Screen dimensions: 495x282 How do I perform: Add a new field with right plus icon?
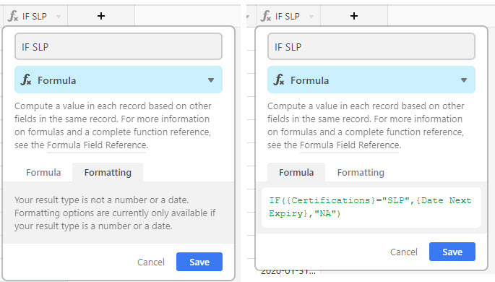pyautogui.click(x=354, y=16)
